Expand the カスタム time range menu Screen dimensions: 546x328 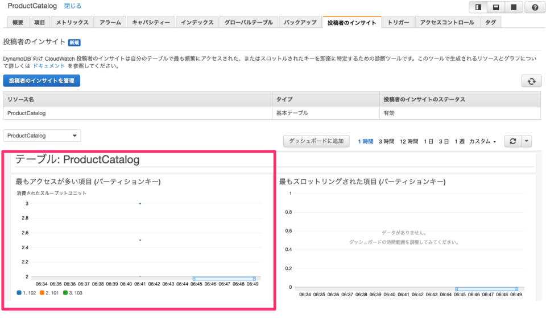(x=482, y=141)
